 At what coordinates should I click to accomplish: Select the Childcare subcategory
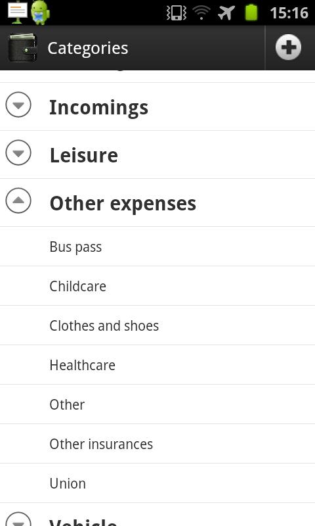[157, 286]
